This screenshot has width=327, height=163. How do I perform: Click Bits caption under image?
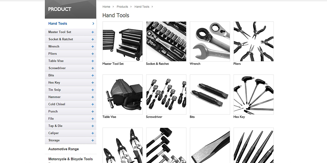pos(192,117)
